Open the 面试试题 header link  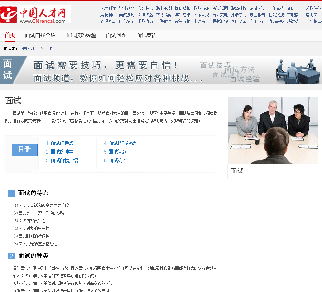(x=146, y=15)
